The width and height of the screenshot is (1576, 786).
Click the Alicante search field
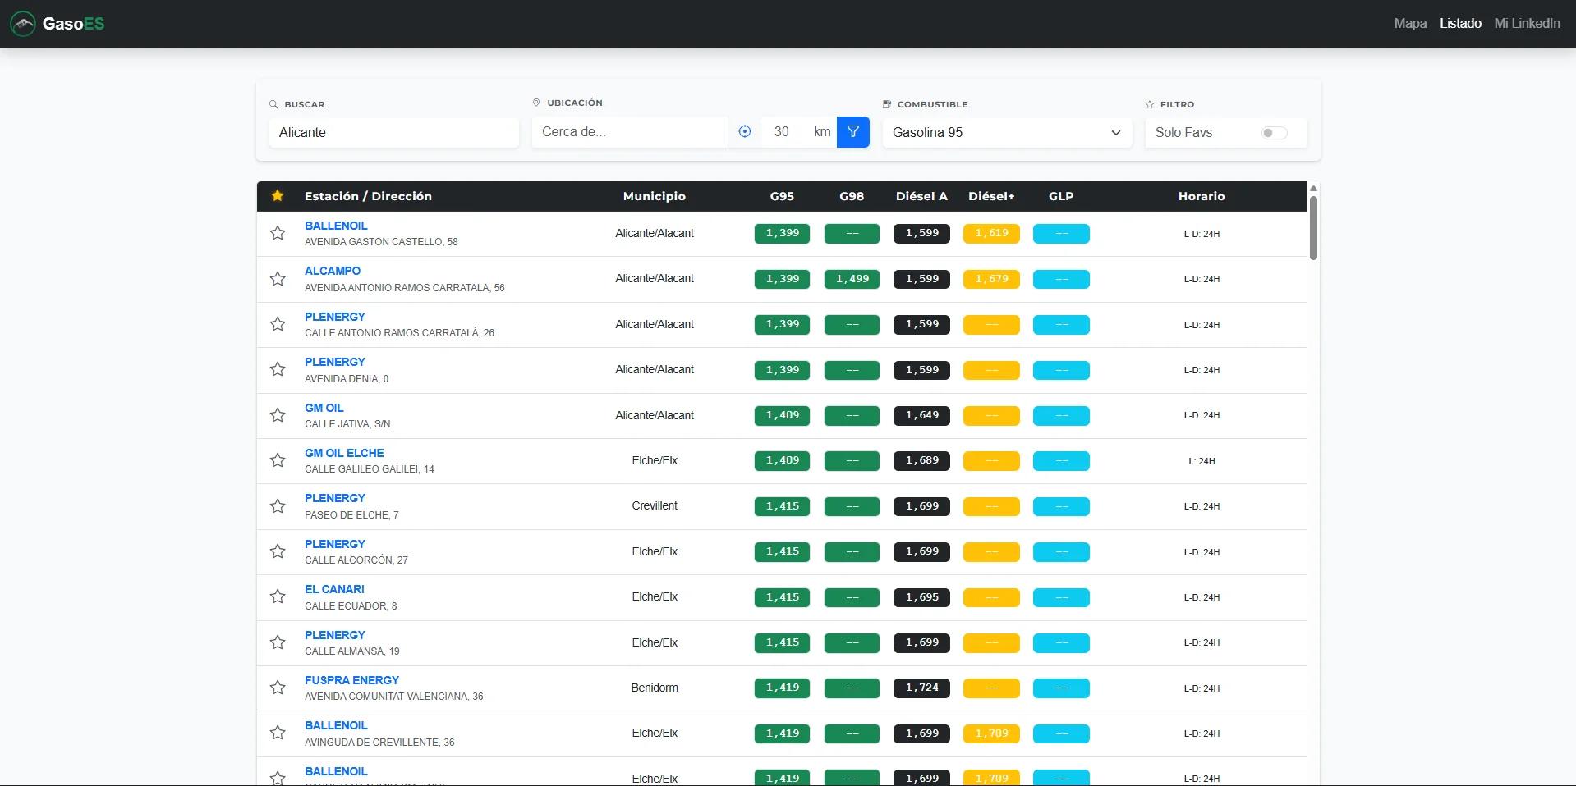[394, 133]
